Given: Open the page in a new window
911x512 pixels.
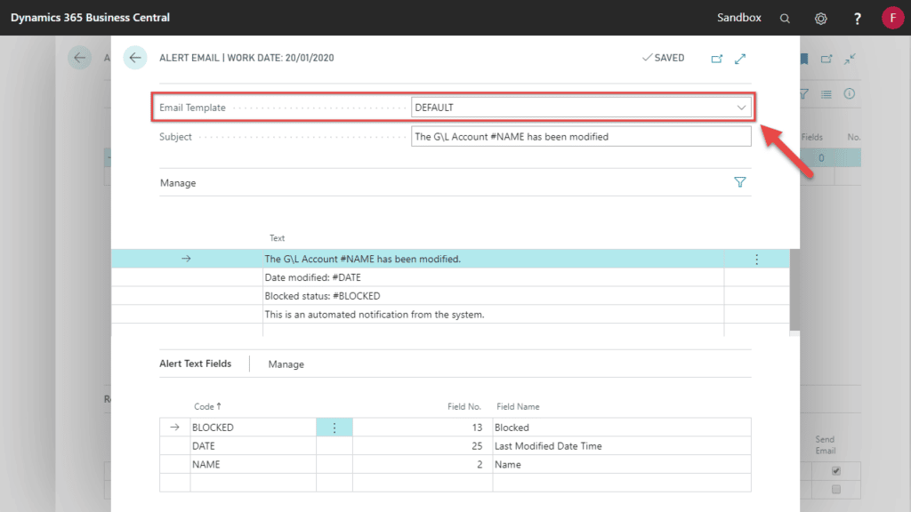Looking at the screenshot, I should click(x=717, y=59).
